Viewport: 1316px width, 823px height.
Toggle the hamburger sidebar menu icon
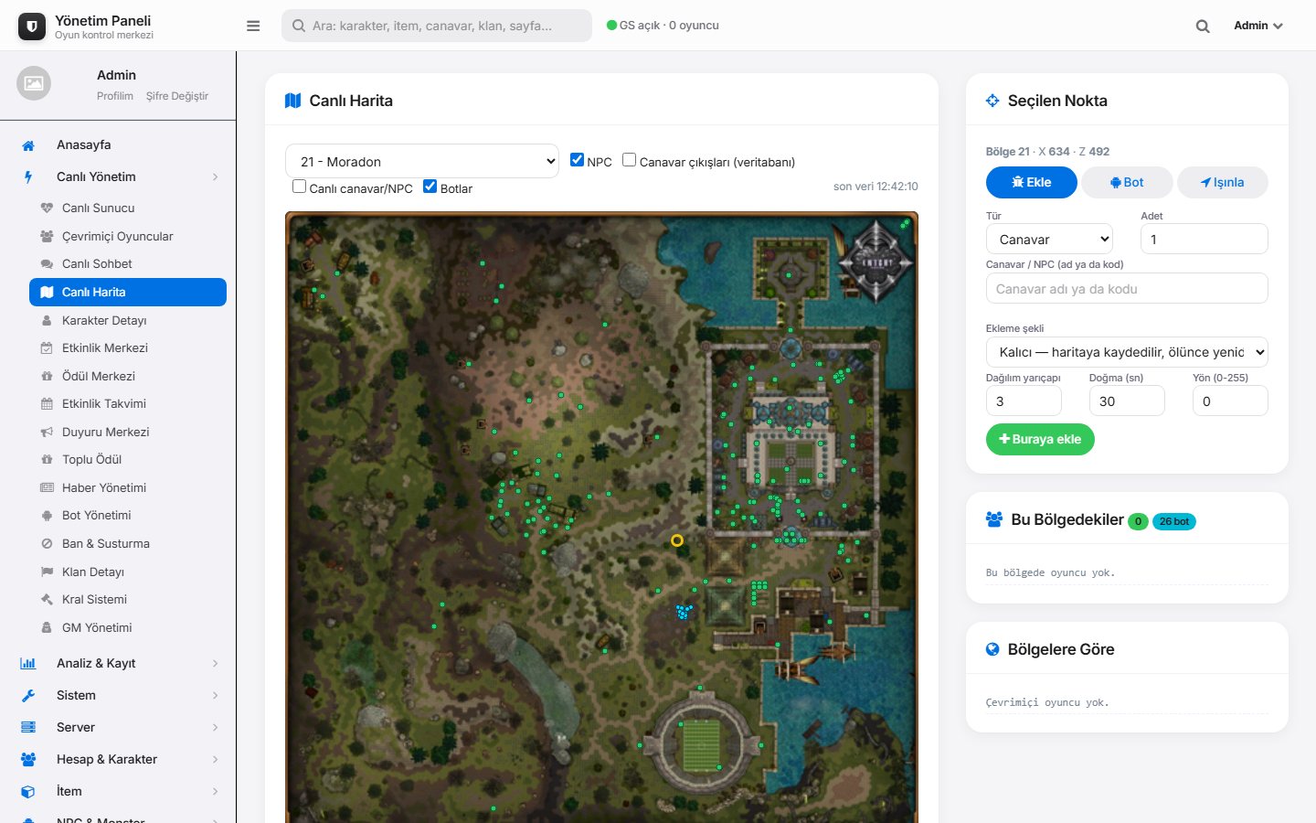253,26
